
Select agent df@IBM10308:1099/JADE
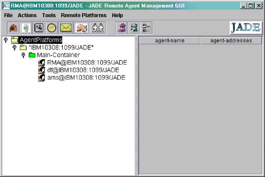83,70
